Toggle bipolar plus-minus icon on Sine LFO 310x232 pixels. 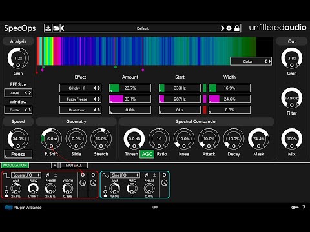(154, 175)
